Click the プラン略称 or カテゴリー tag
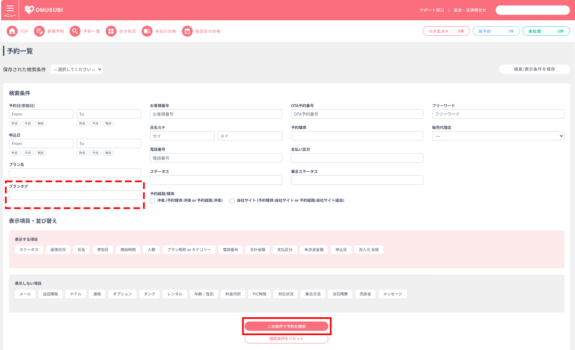This screenshot has height=350, width=575. (189, 250)
